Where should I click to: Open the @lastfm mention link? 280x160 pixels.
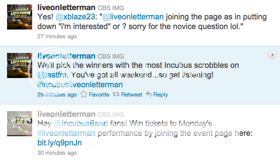pos(52,75)
